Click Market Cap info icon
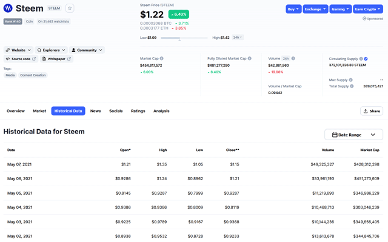Viewport: 388px width, 242px height. pos(162,58)
